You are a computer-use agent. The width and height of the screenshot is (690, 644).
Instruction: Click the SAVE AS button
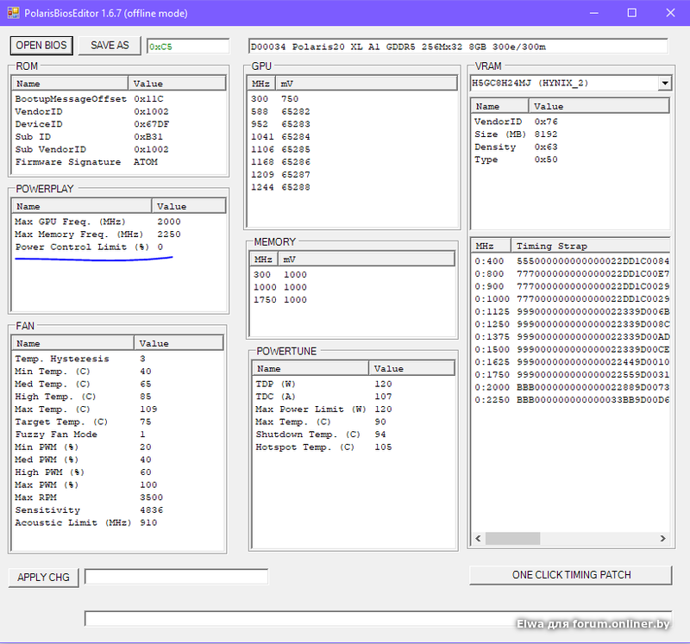(110, 46)
